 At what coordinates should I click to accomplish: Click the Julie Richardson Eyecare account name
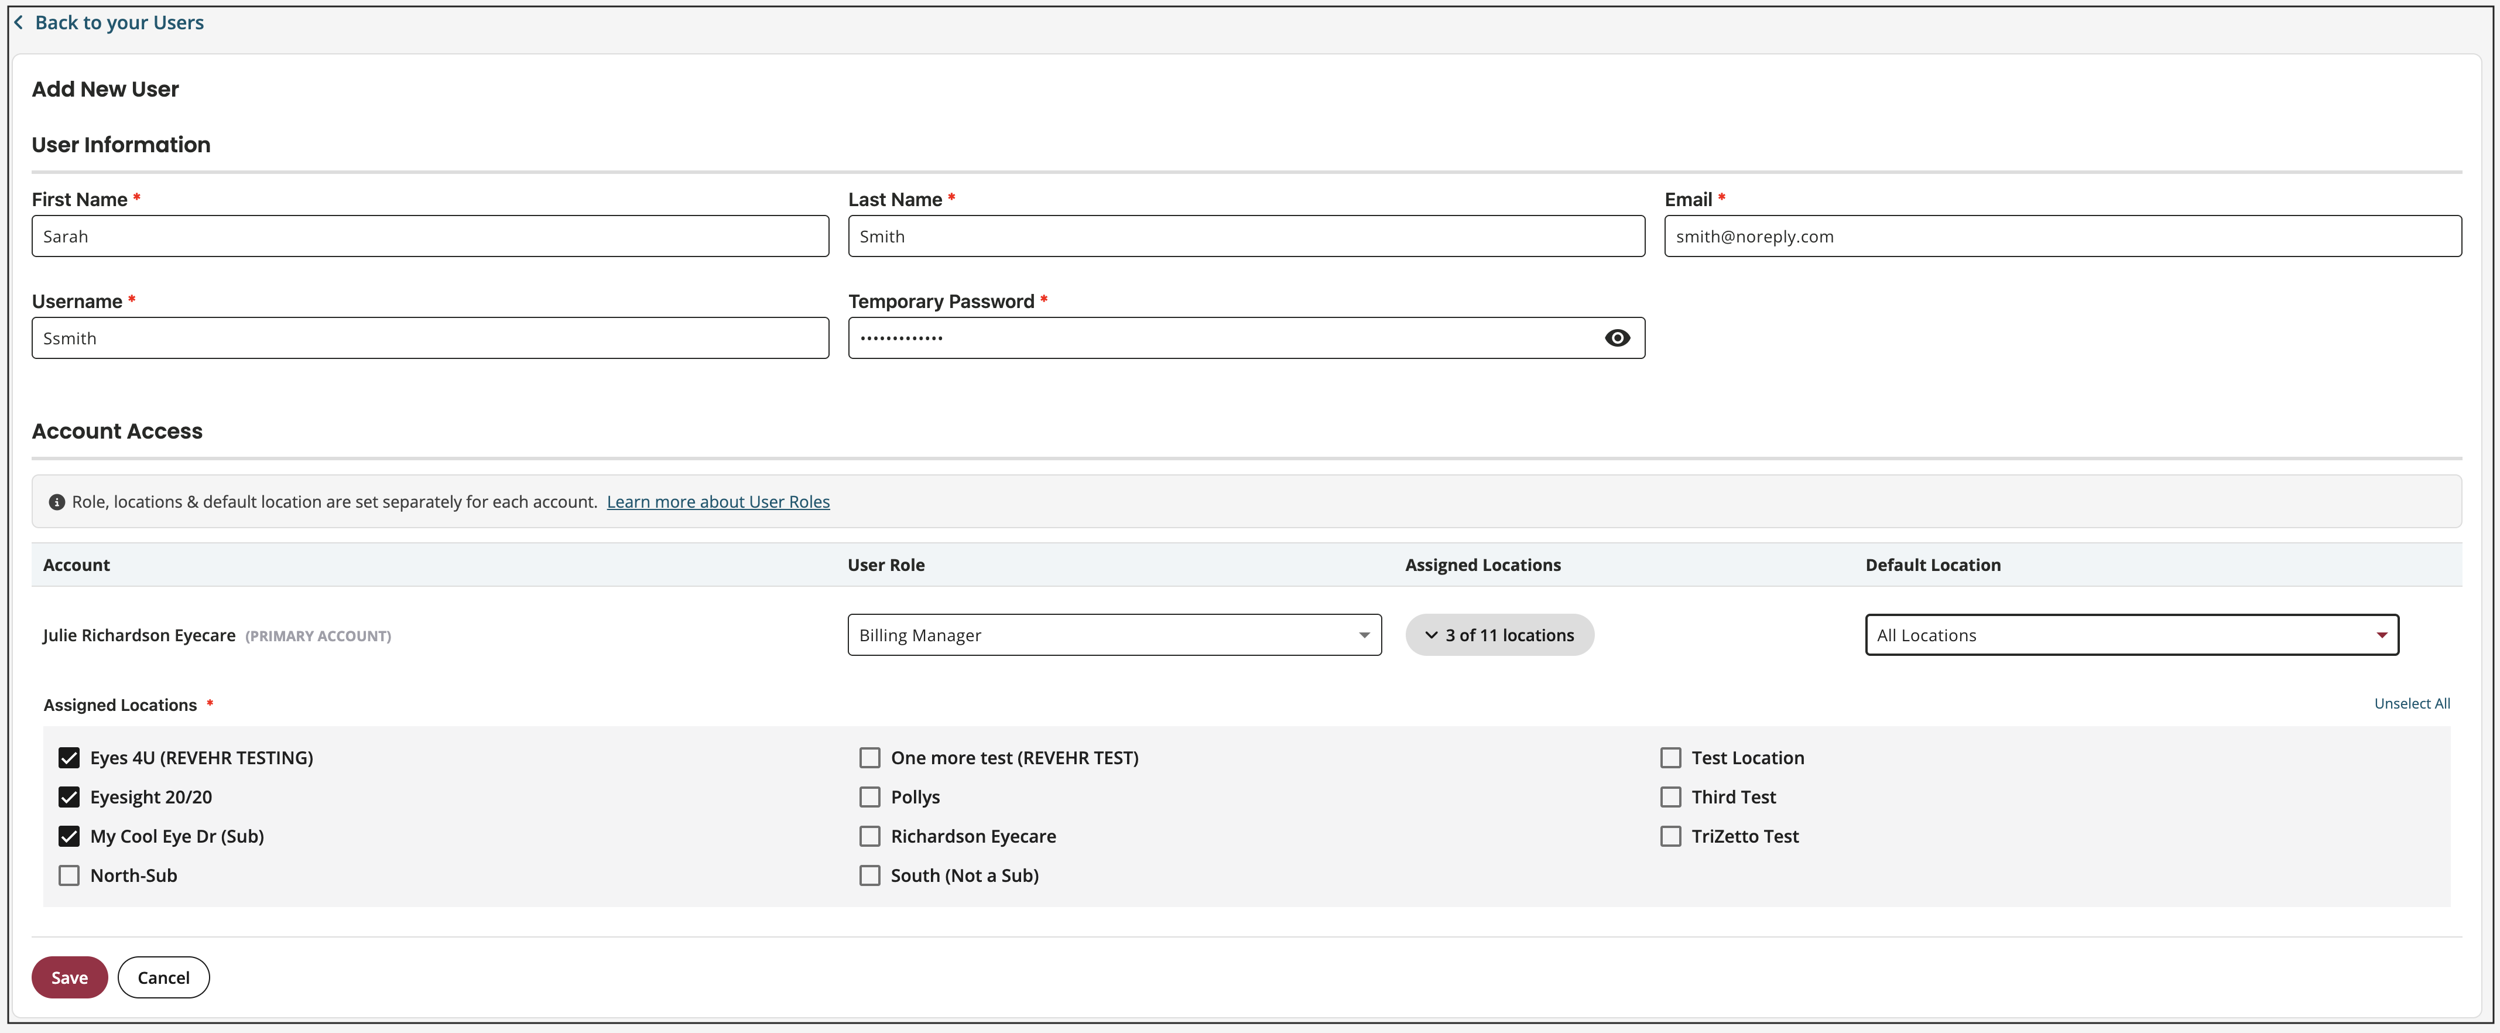pos(139,635)
